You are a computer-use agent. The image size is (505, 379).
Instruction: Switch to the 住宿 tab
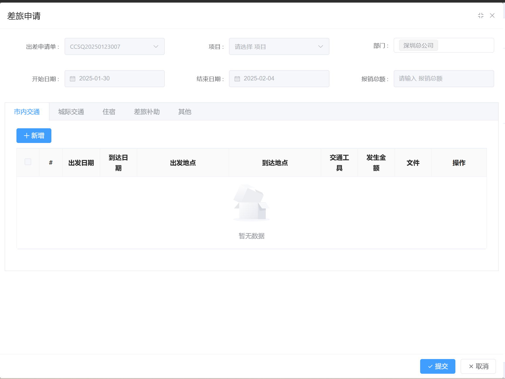coord(109,112)
